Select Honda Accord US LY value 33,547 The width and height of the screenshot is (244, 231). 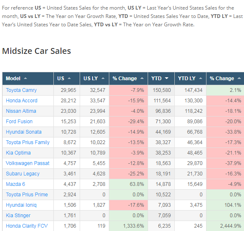tap(98, 101)
